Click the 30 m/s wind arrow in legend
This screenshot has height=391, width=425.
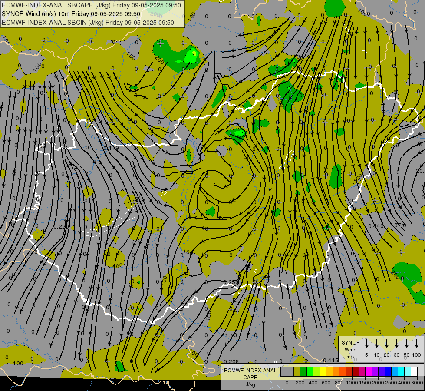tap(396, 344)
